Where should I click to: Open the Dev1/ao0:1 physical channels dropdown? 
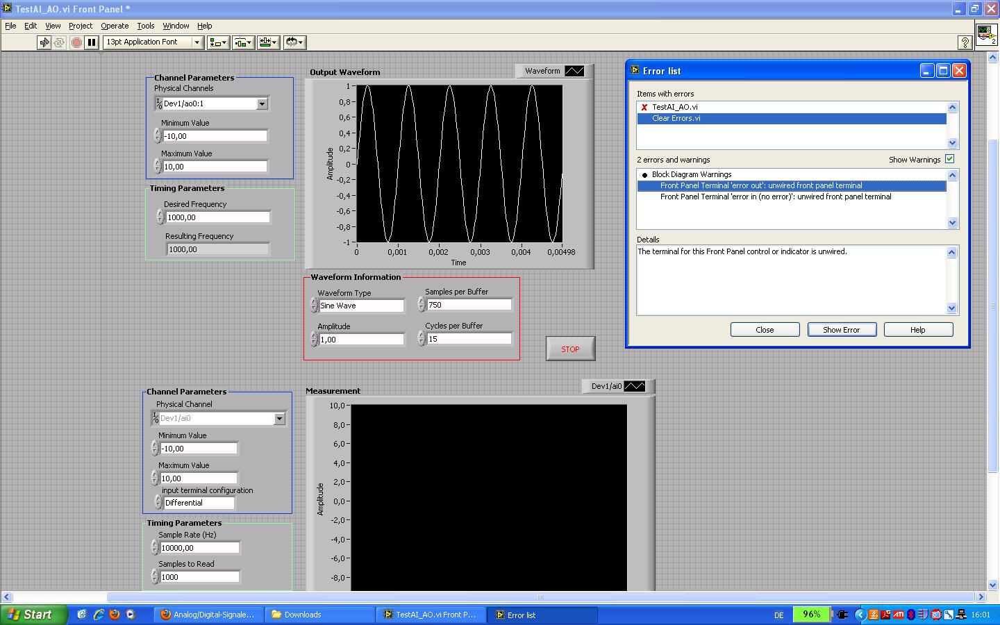pos(262,104)
